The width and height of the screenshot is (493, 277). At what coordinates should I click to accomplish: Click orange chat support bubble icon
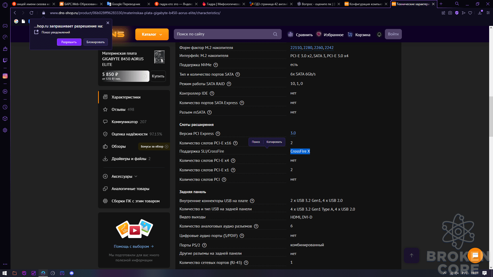click(475, 255)
